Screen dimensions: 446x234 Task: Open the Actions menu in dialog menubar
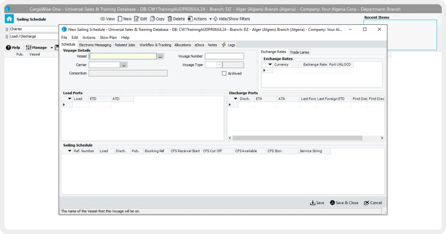pyautogui.click(x=89, y=38)
